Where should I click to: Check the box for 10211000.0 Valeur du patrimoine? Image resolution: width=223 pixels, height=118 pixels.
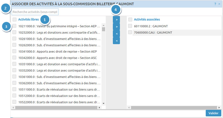pyautogui.click(x=14, y=26)
